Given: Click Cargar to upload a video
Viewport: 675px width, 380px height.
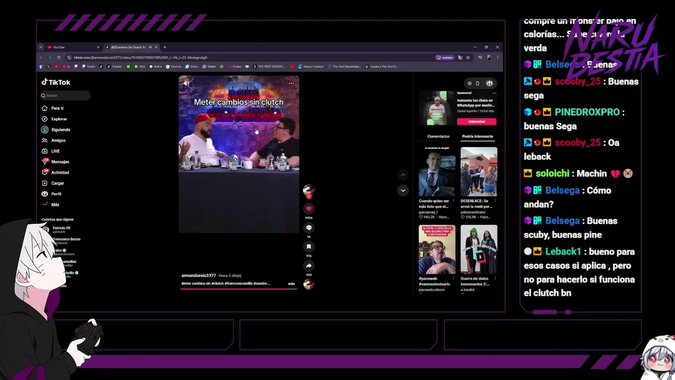Looking at the screenshot, I should (53, 183).
